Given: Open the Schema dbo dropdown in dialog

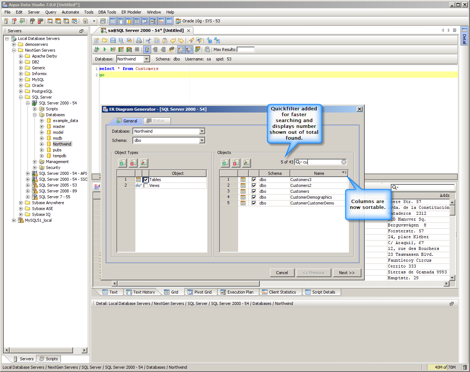Looking at the screenshot, I should [x=202, y=140].
